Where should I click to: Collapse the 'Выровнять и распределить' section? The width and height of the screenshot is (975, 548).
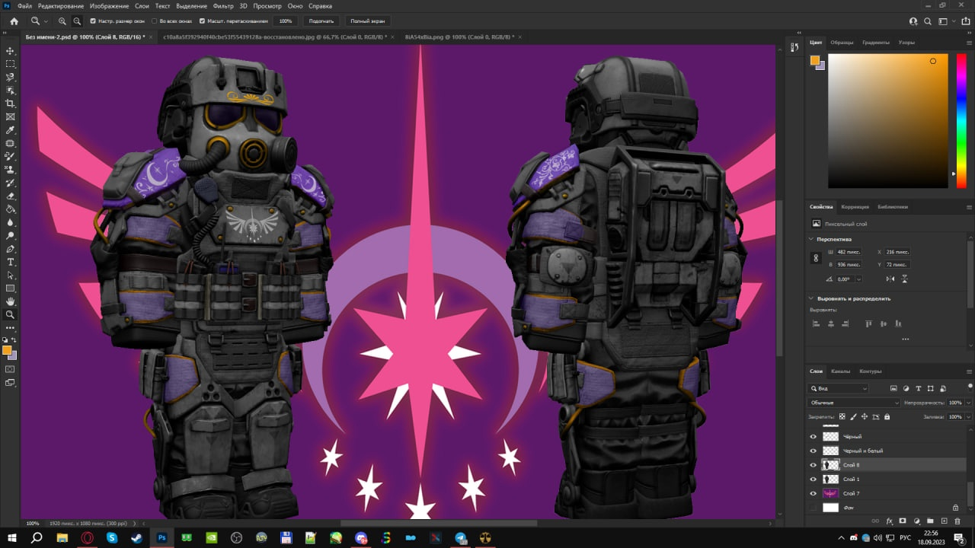[811, 298]
